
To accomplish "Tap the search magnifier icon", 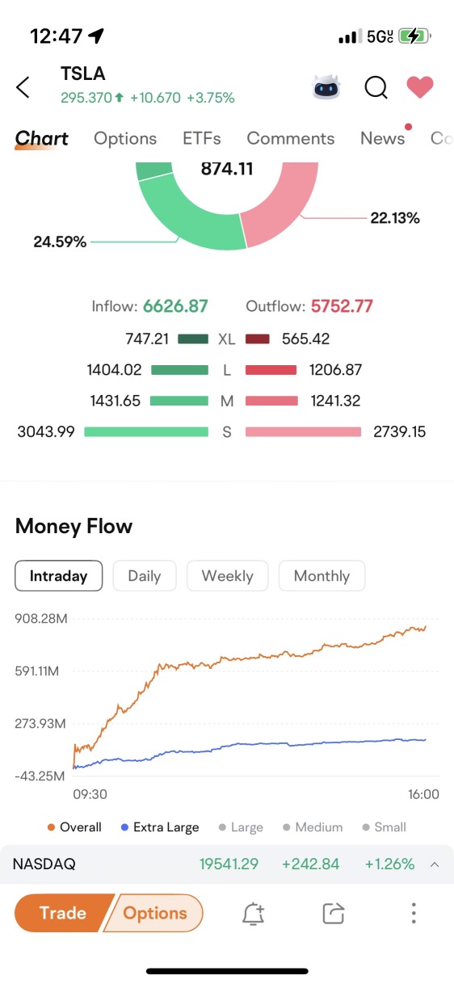I will tap(376, 87).
